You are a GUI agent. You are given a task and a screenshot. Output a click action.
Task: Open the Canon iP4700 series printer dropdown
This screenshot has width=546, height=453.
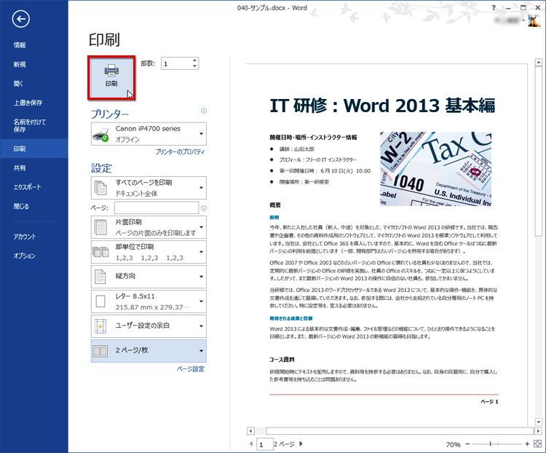(x=149, y=134)
